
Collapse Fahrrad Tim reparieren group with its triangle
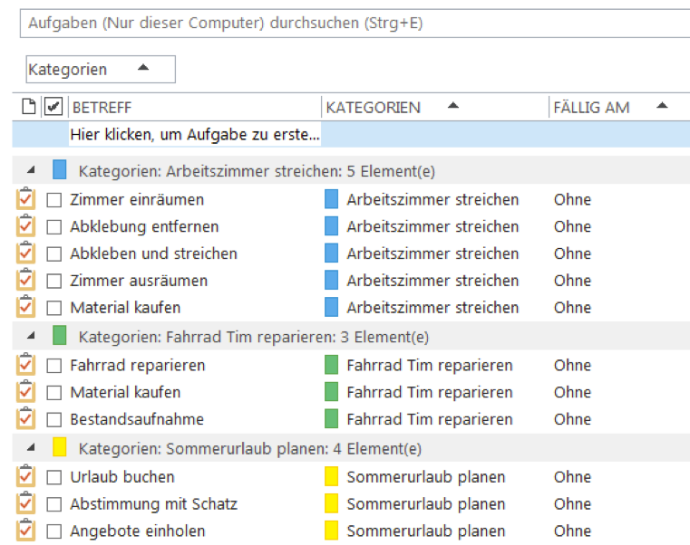[31, 336]
